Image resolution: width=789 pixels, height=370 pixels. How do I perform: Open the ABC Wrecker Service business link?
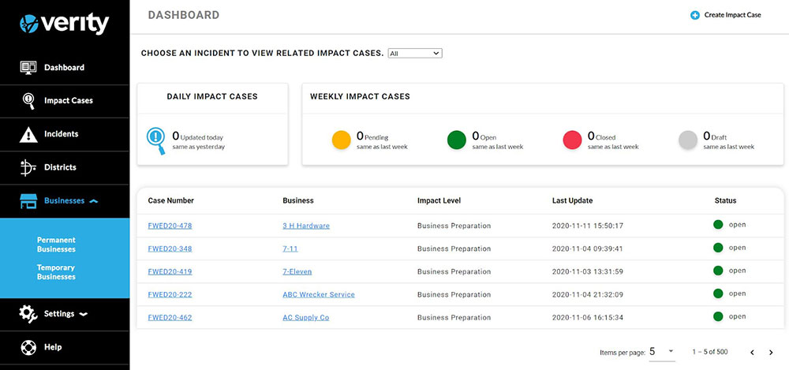[319, 294]
